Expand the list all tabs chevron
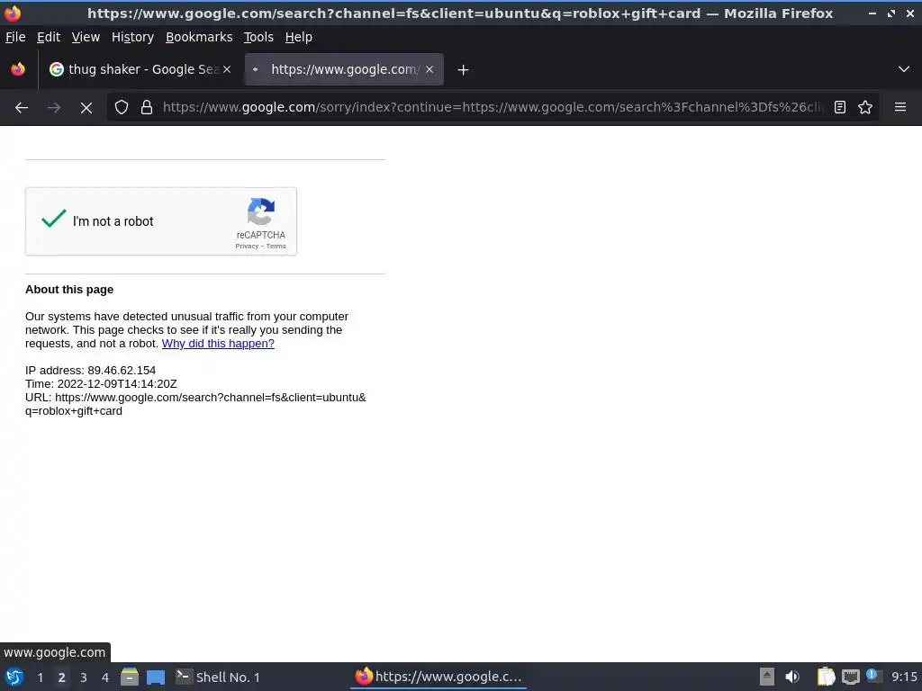This screenshot has height=691, width=922. coord(904,69)
